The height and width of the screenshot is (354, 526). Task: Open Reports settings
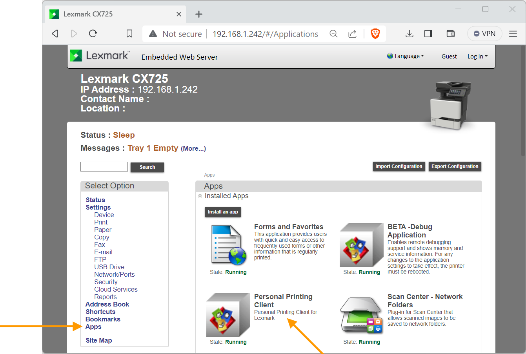coord(105,297)
